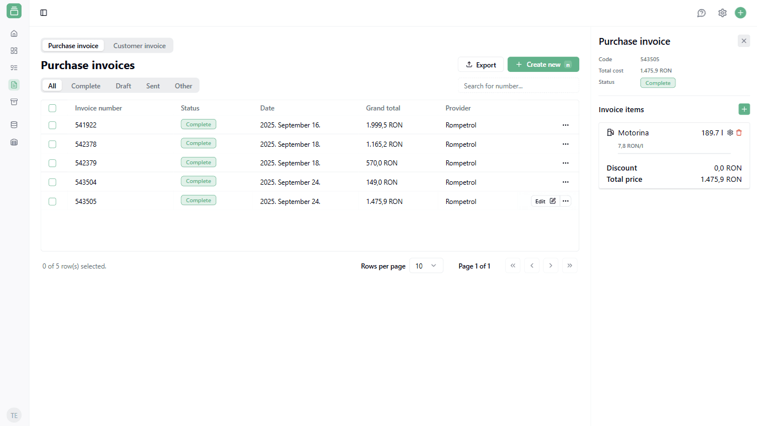Open the help chat icon
The height and width of the screenshot is (426, 757).
click(x=702, y=13)
